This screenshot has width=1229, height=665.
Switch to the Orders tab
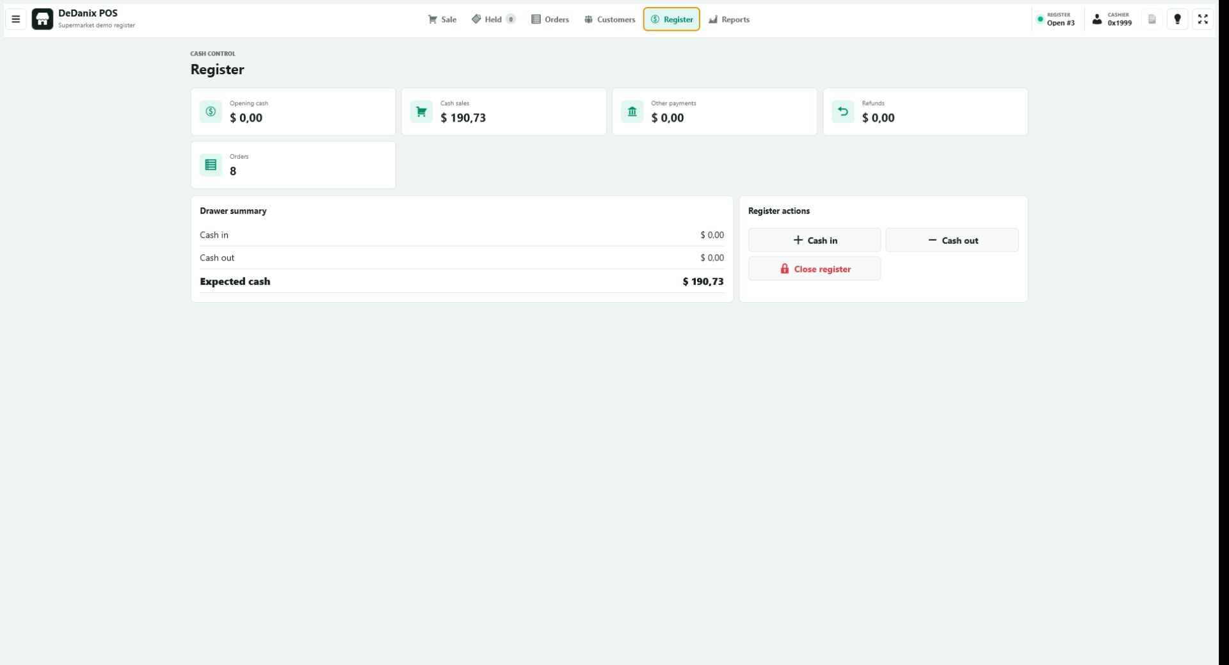click(550, 19)
